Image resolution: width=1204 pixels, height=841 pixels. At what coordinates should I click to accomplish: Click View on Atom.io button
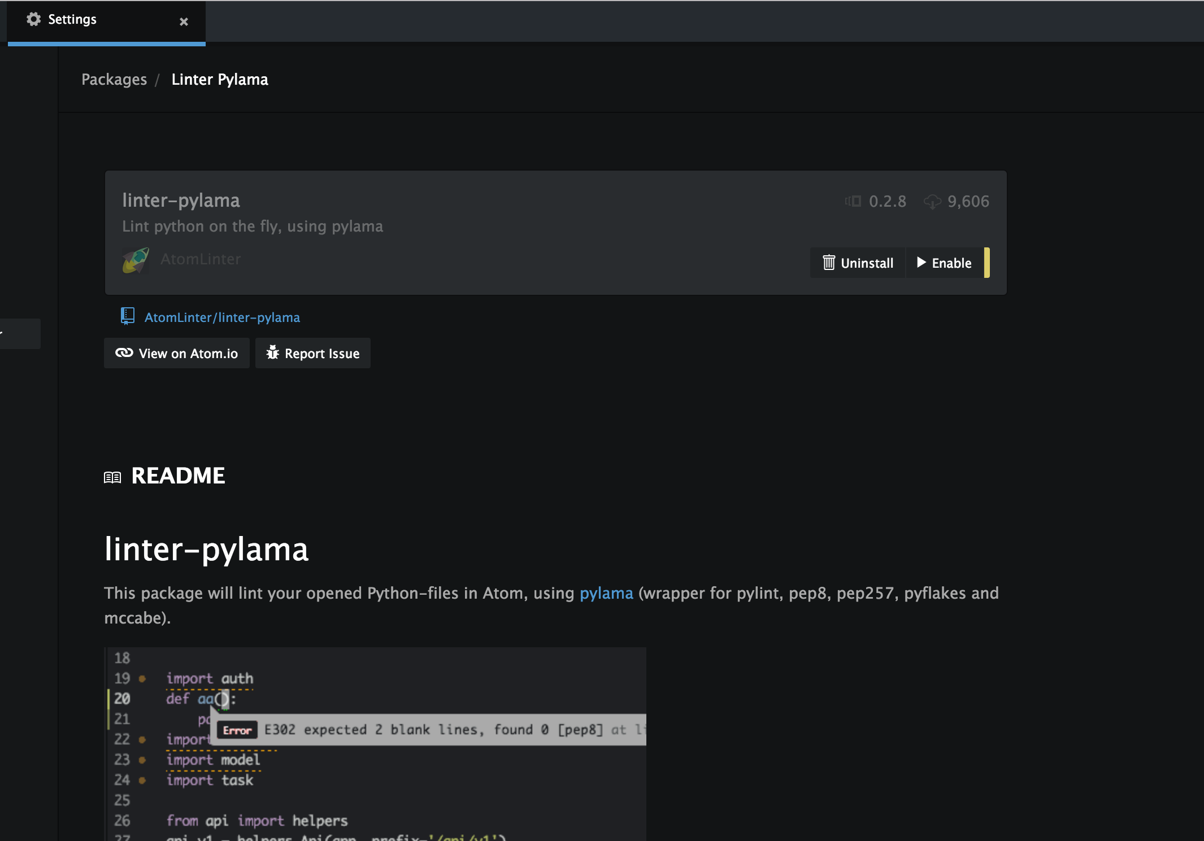coord(177,354)
